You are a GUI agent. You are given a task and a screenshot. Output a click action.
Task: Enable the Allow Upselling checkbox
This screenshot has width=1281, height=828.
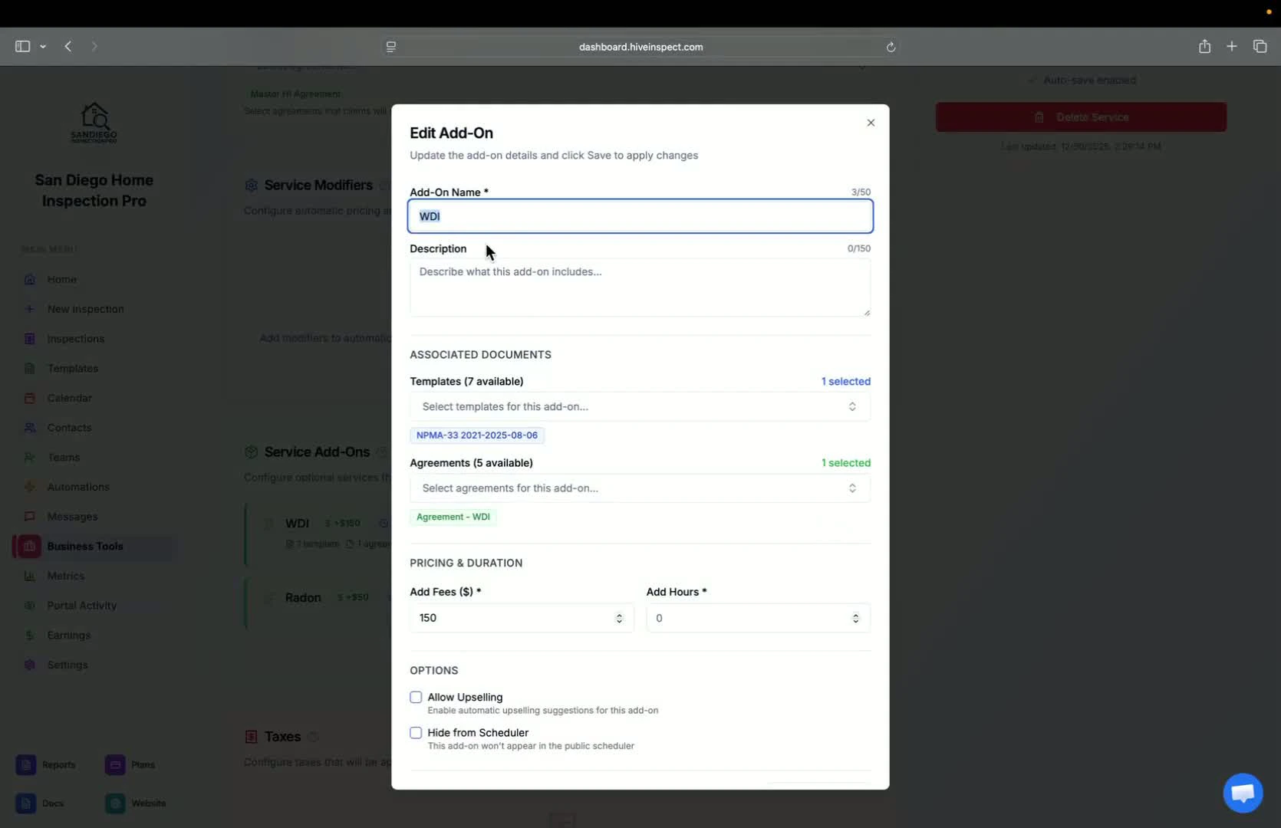point(416,697)
